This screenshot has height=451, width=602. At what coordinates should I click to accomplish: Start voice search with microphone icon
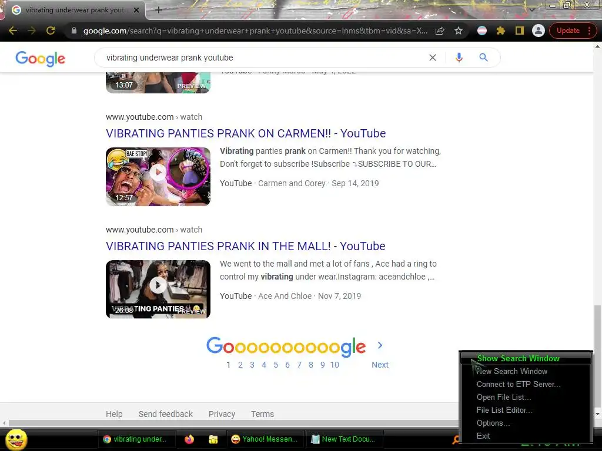tap(459, 58)
